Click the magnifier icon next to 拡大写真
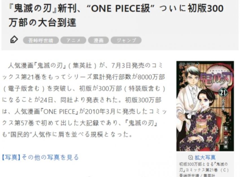Image resolution: width=240 pixels, height=177 pixels. tap(190, 158)
